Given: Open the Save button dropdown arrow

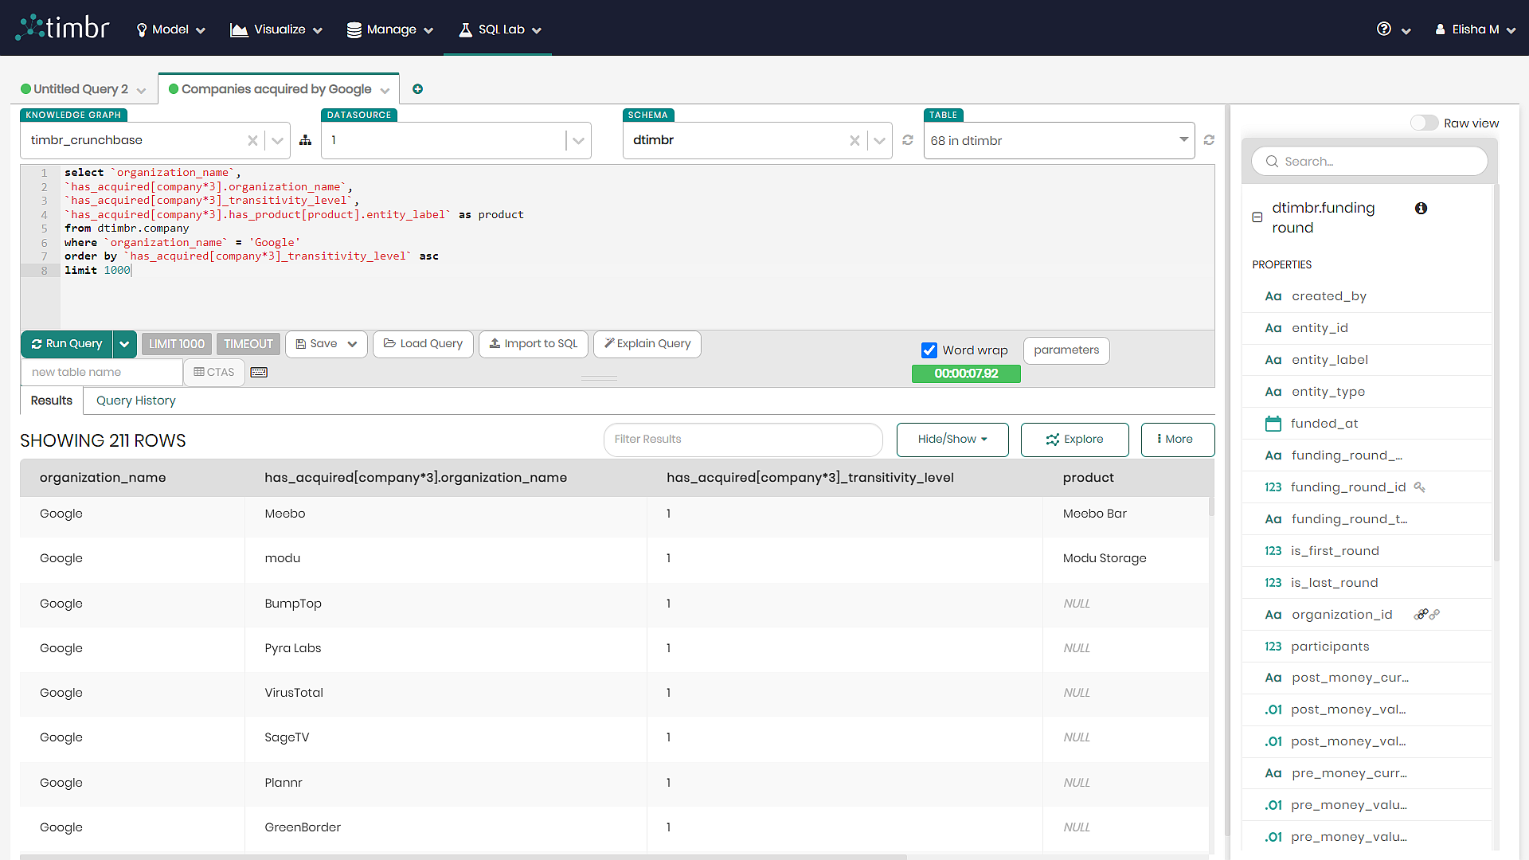Looking at the screenshot, I should (x=350, y=344).
